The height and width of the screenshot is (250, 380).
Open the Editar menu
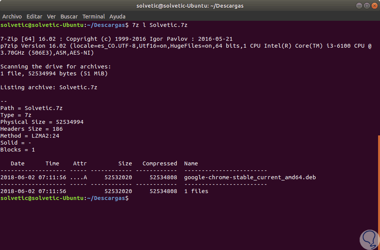[x=34, y=17]
